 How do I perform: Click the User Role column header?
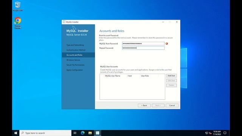(x=145, y=76)
